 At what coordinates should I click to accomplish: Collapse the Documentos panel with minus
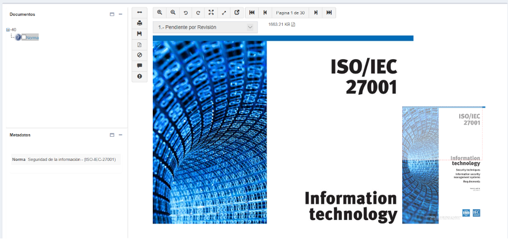tap(121, 14)
